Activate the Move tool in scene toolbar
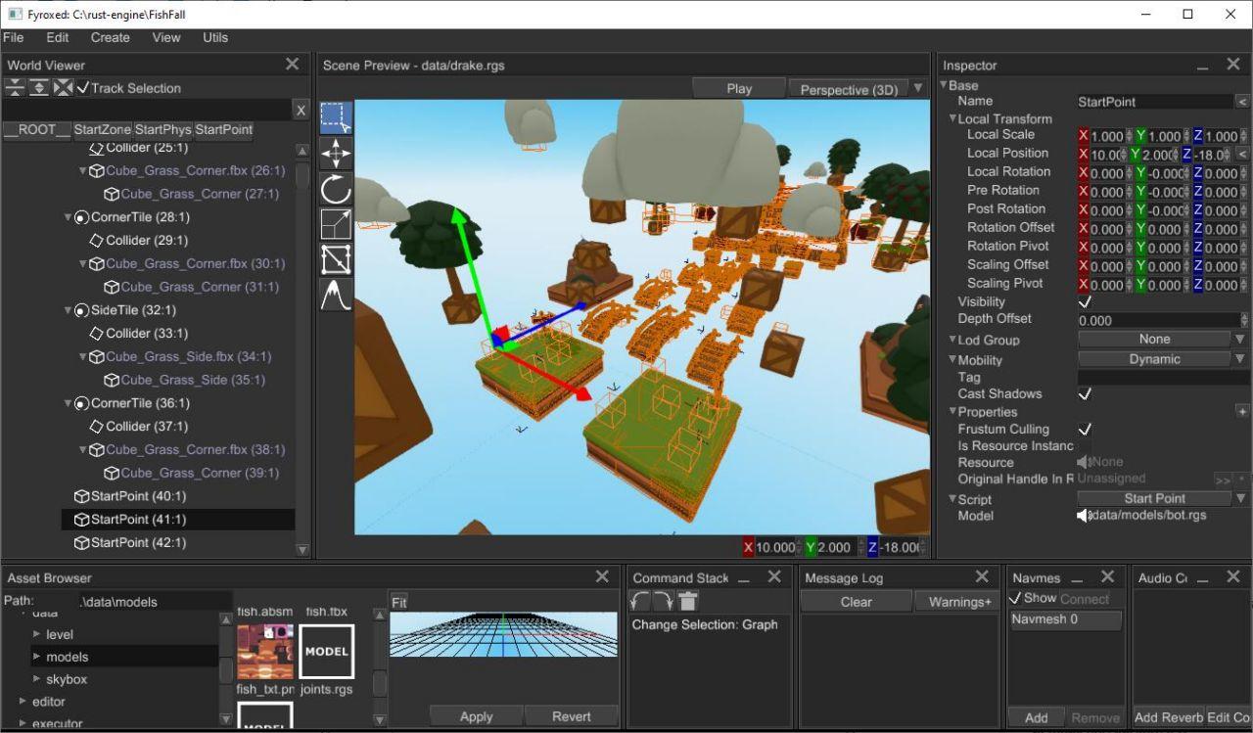Viewport: 1253px width, 733px height. [336, 153]
